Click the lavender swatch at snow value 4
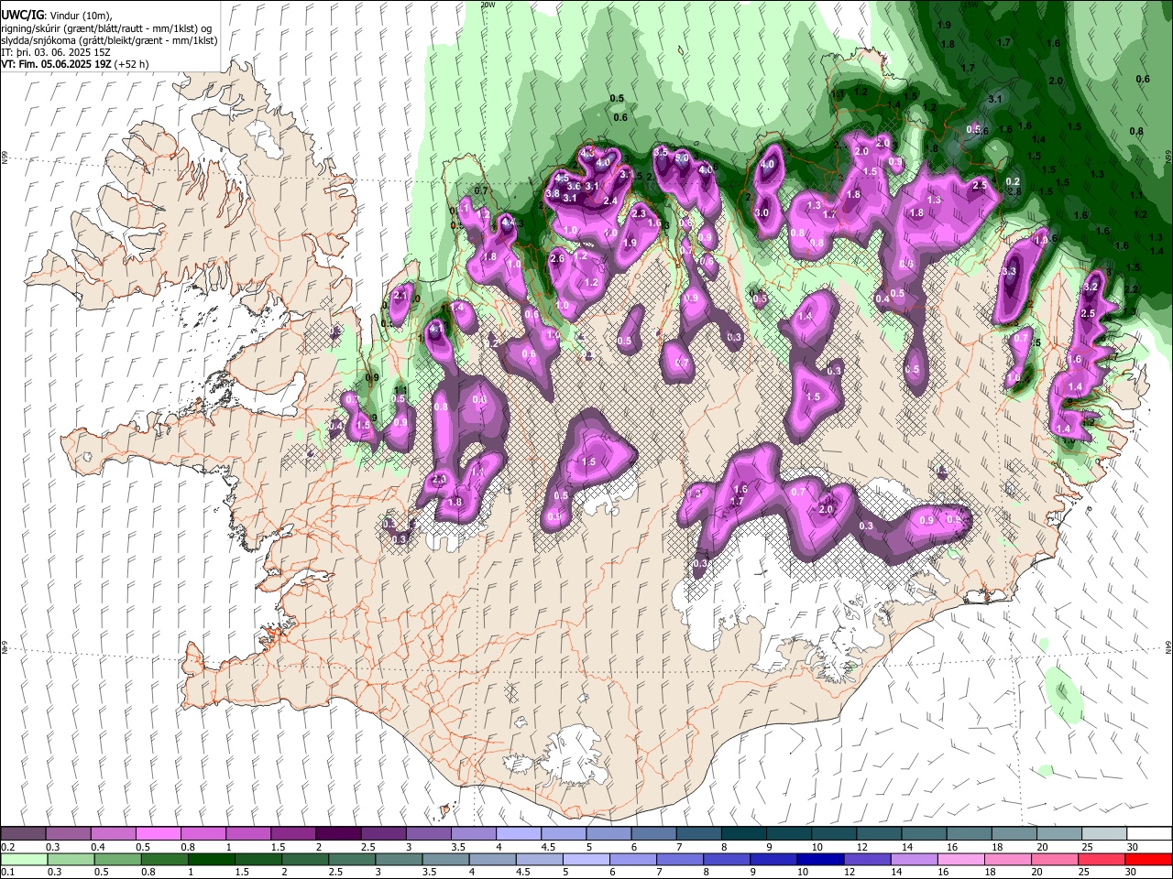This screenshot has height=879, width=1173. click(x=519, y=833)
